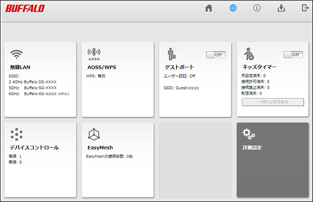Click the 2.4GHz Buffalo-2G-XXXX SSID

coord(33,82)
